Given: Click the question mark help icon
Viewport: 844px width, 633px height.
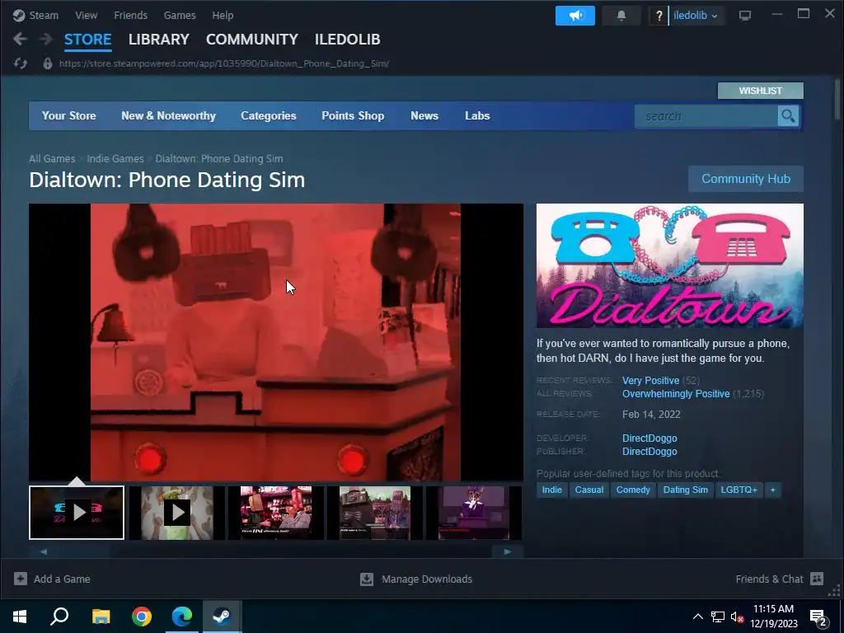Looking at the screenshot, I should tap(659, 16).
